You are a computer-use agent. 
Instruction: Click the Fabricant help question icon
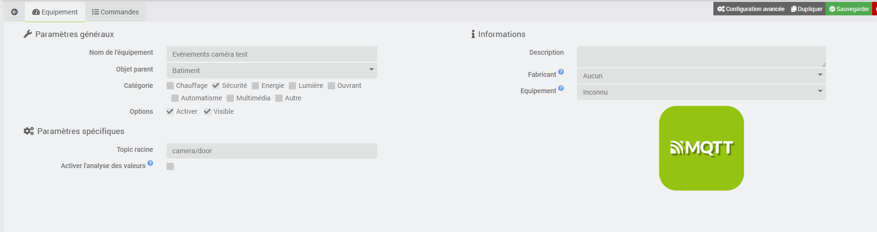pos(561,72)
